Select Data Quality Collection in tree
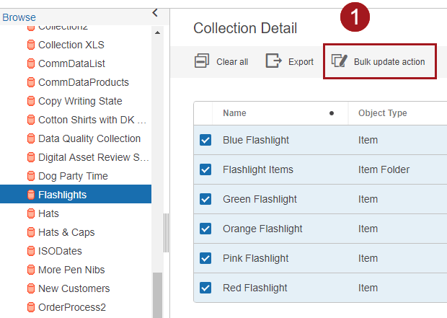The image size is (447, 318). tap(89, 138)
